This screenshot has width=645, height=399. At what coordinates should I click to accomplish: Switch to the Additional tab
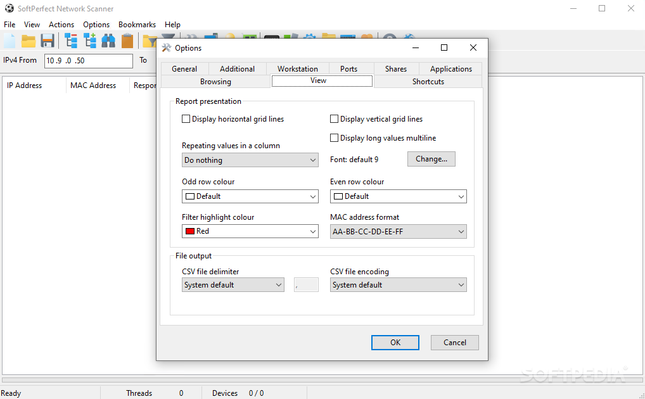click(x=238, y=68)
